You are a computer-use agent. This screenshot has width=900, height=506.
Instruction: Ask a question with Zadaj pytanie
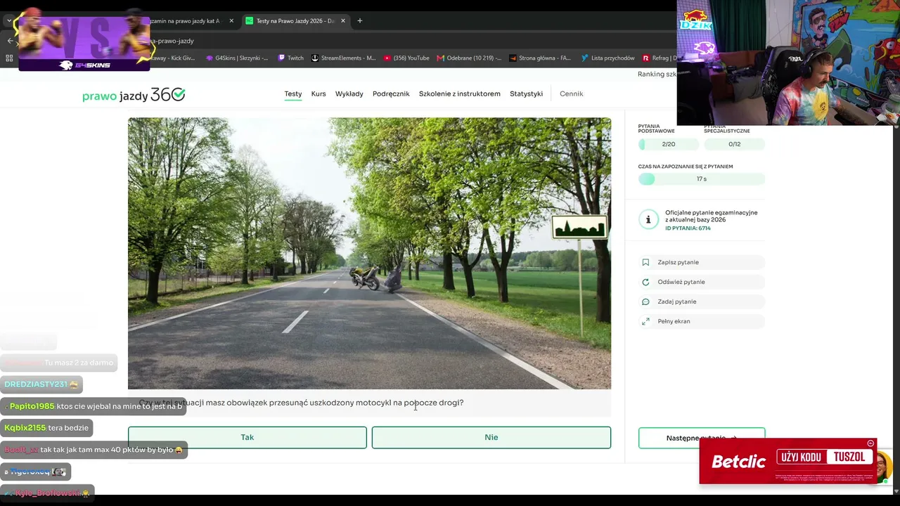701,301
